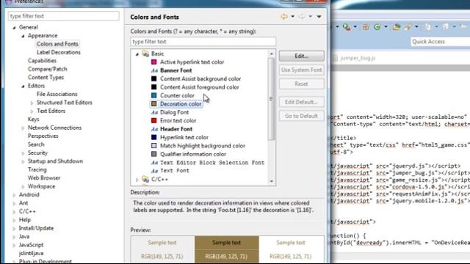This screenshot has width=470, height=264.
Task: Click the Edit... button
Action: click(302, 56)
